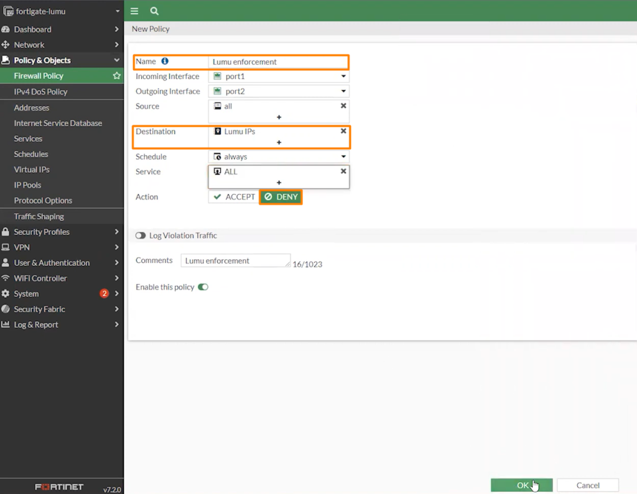Remove 'ALL' from the Service field
637x494 pixels.
coord(343,171)
